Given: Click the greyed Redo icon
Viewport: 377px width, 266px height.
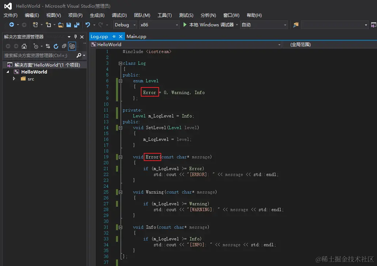Looking at the screenshot, I should tap(101, 25).
